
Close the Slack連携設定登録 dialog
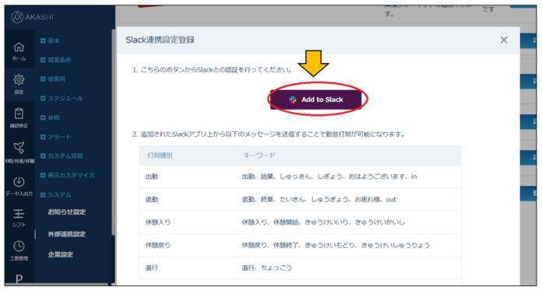504,40
